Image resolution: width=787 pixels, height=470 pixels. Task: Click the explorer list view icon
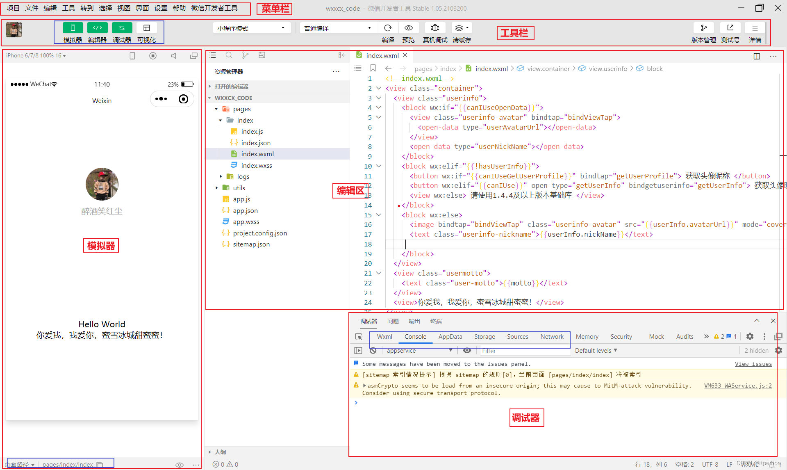click(x=213, y=55)
